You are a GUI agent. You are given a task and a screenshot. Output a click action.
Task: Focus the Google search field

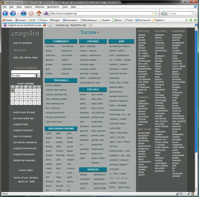180,13
